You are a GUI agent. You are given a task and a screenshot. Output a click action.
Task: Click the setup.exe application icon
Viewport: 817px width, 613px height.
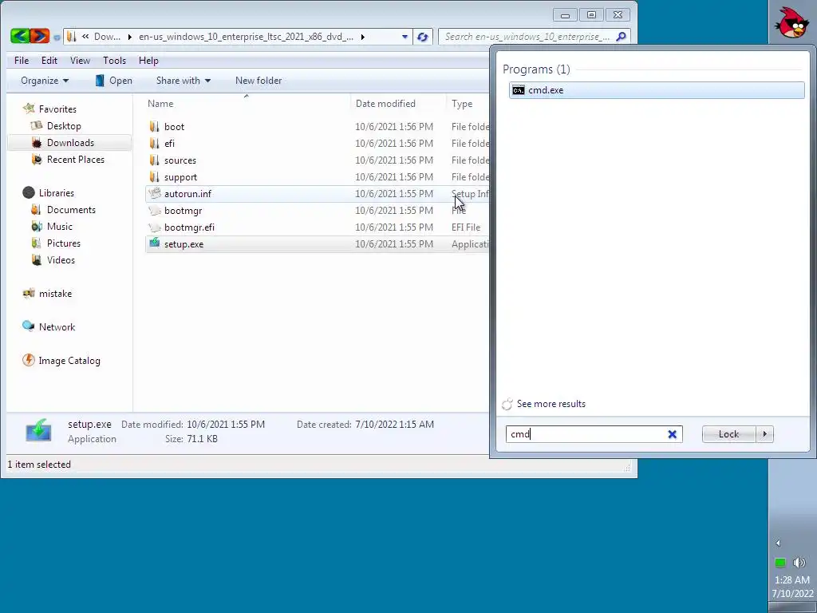tap(155, 243)
